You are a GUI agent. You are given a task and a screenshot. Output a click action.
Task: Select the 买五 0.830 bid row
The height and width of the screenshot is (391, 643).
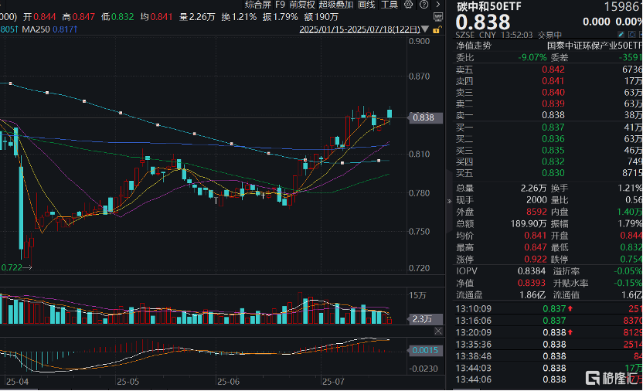(549, 173)
